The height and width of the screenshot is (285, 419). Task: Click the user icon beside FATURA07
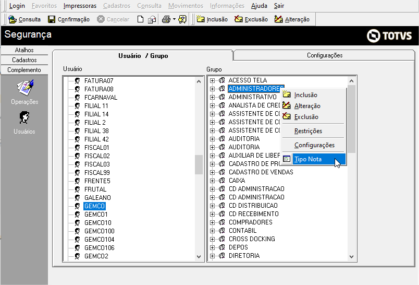click(77, 81)
